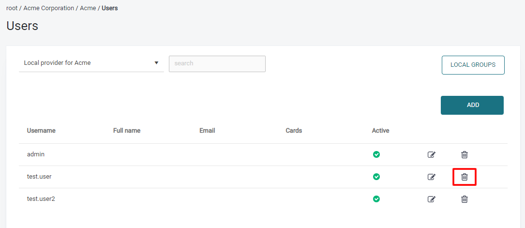Sort by Username column header
This screenshot has height=228, width=525.
point(41,131)
